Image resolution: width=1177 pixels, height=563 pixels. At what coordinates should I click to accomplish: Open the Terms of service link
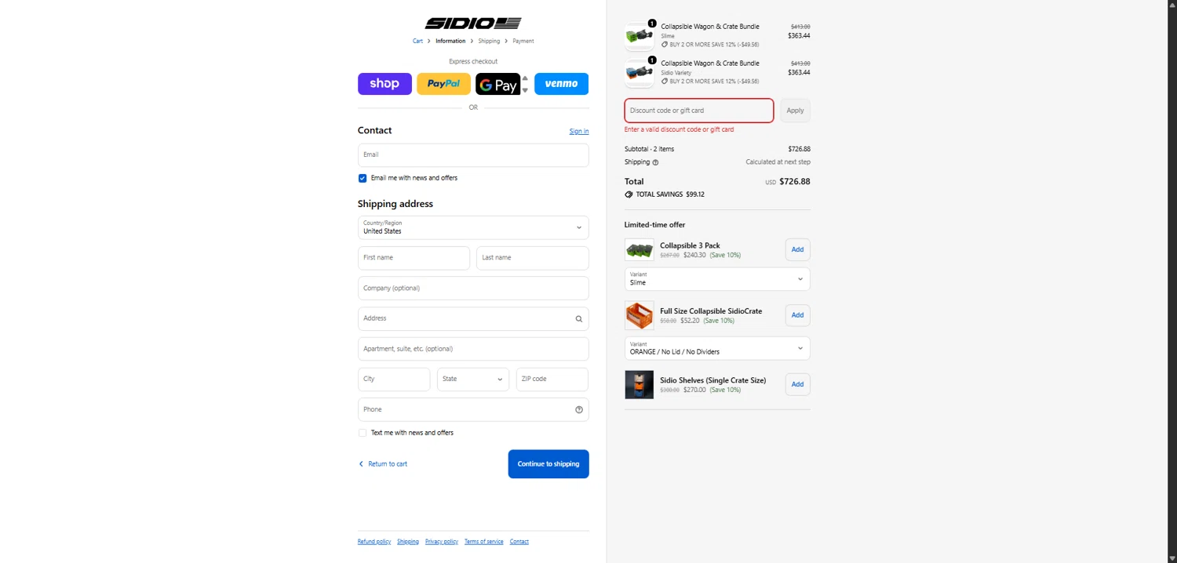484,542
